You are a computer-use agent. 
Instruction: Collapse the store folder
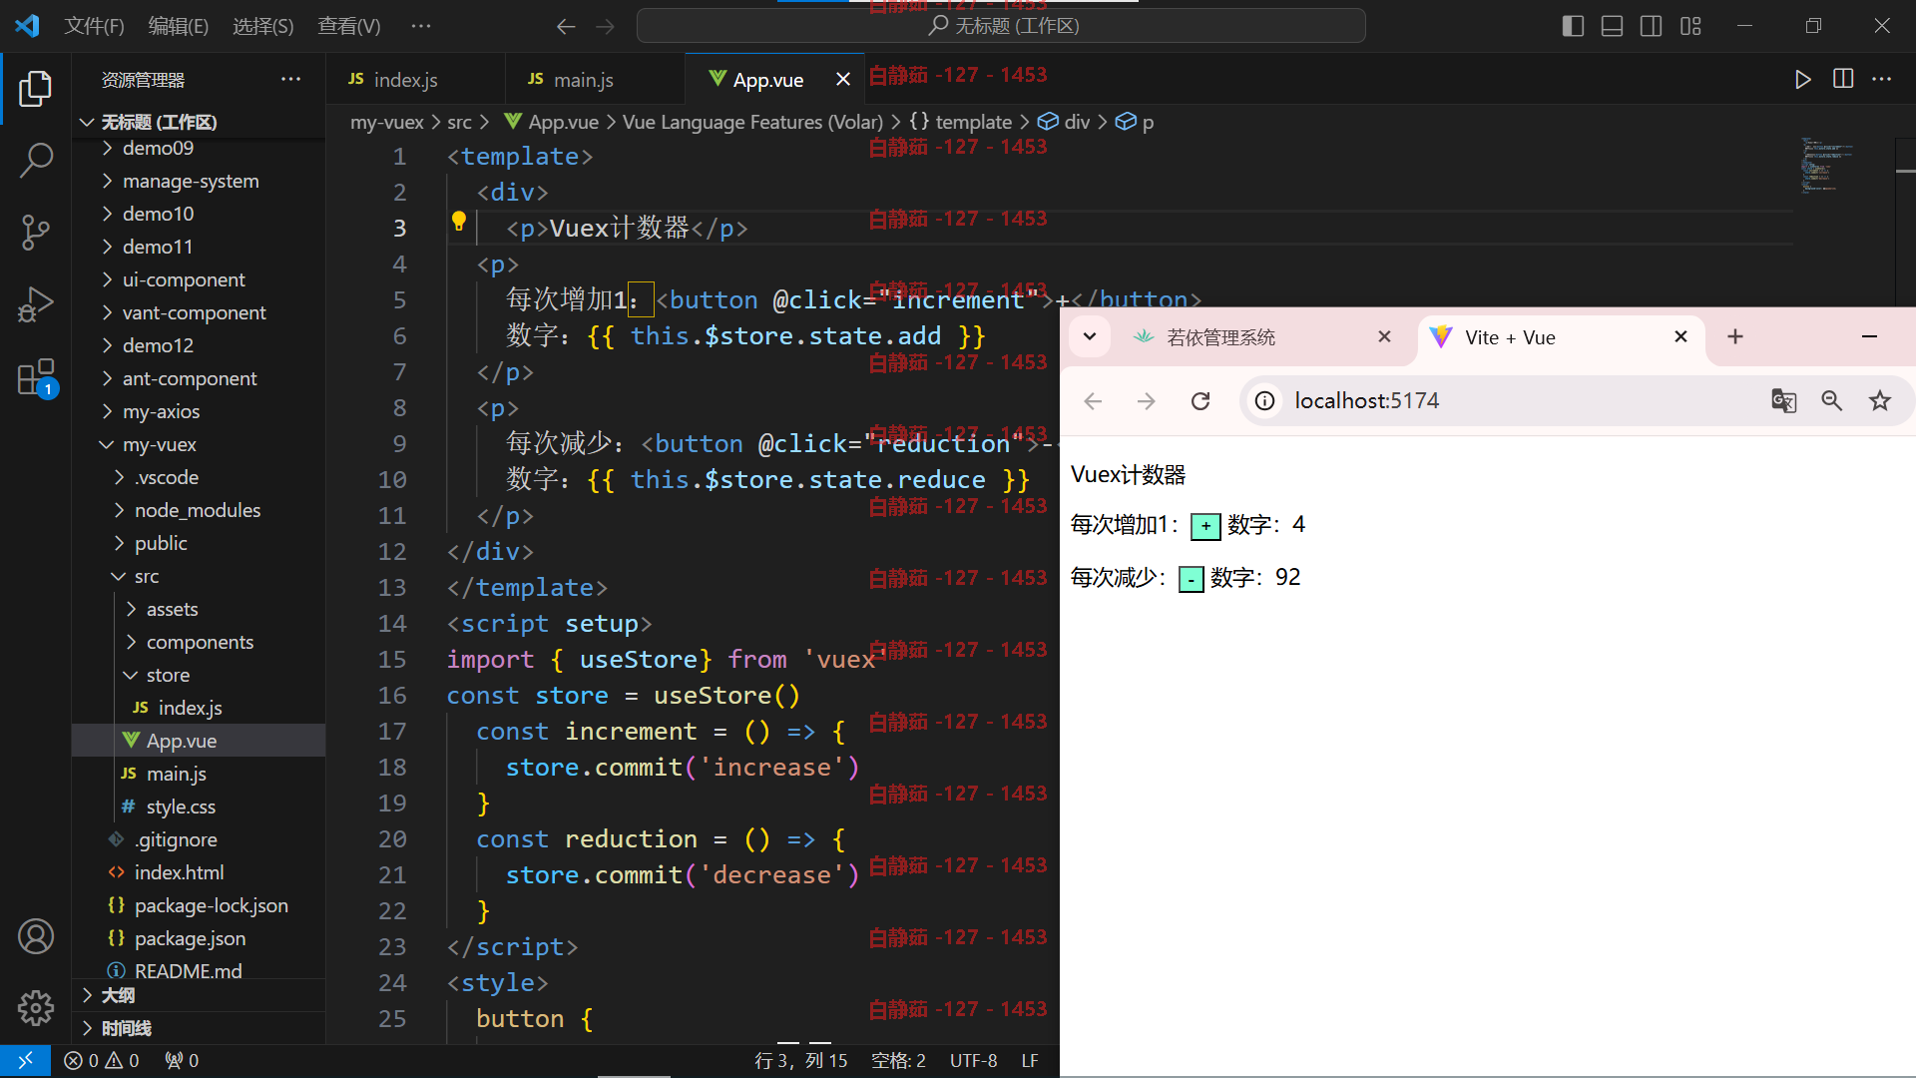[x=168, y=676]
